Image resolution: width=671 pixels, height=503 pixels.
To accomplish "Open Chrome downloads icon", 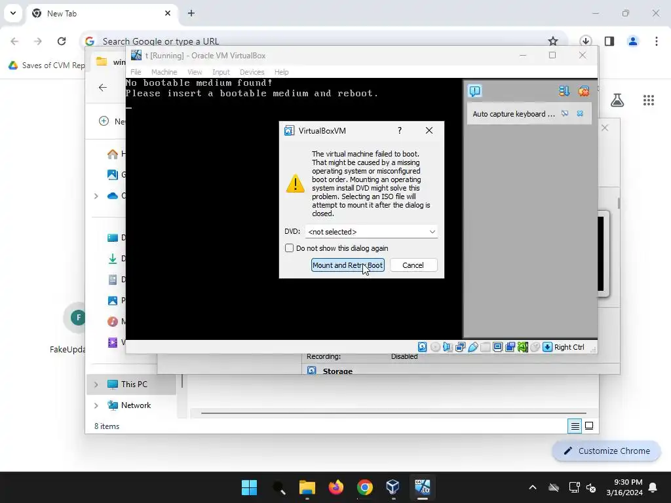I will coord(586,41).
